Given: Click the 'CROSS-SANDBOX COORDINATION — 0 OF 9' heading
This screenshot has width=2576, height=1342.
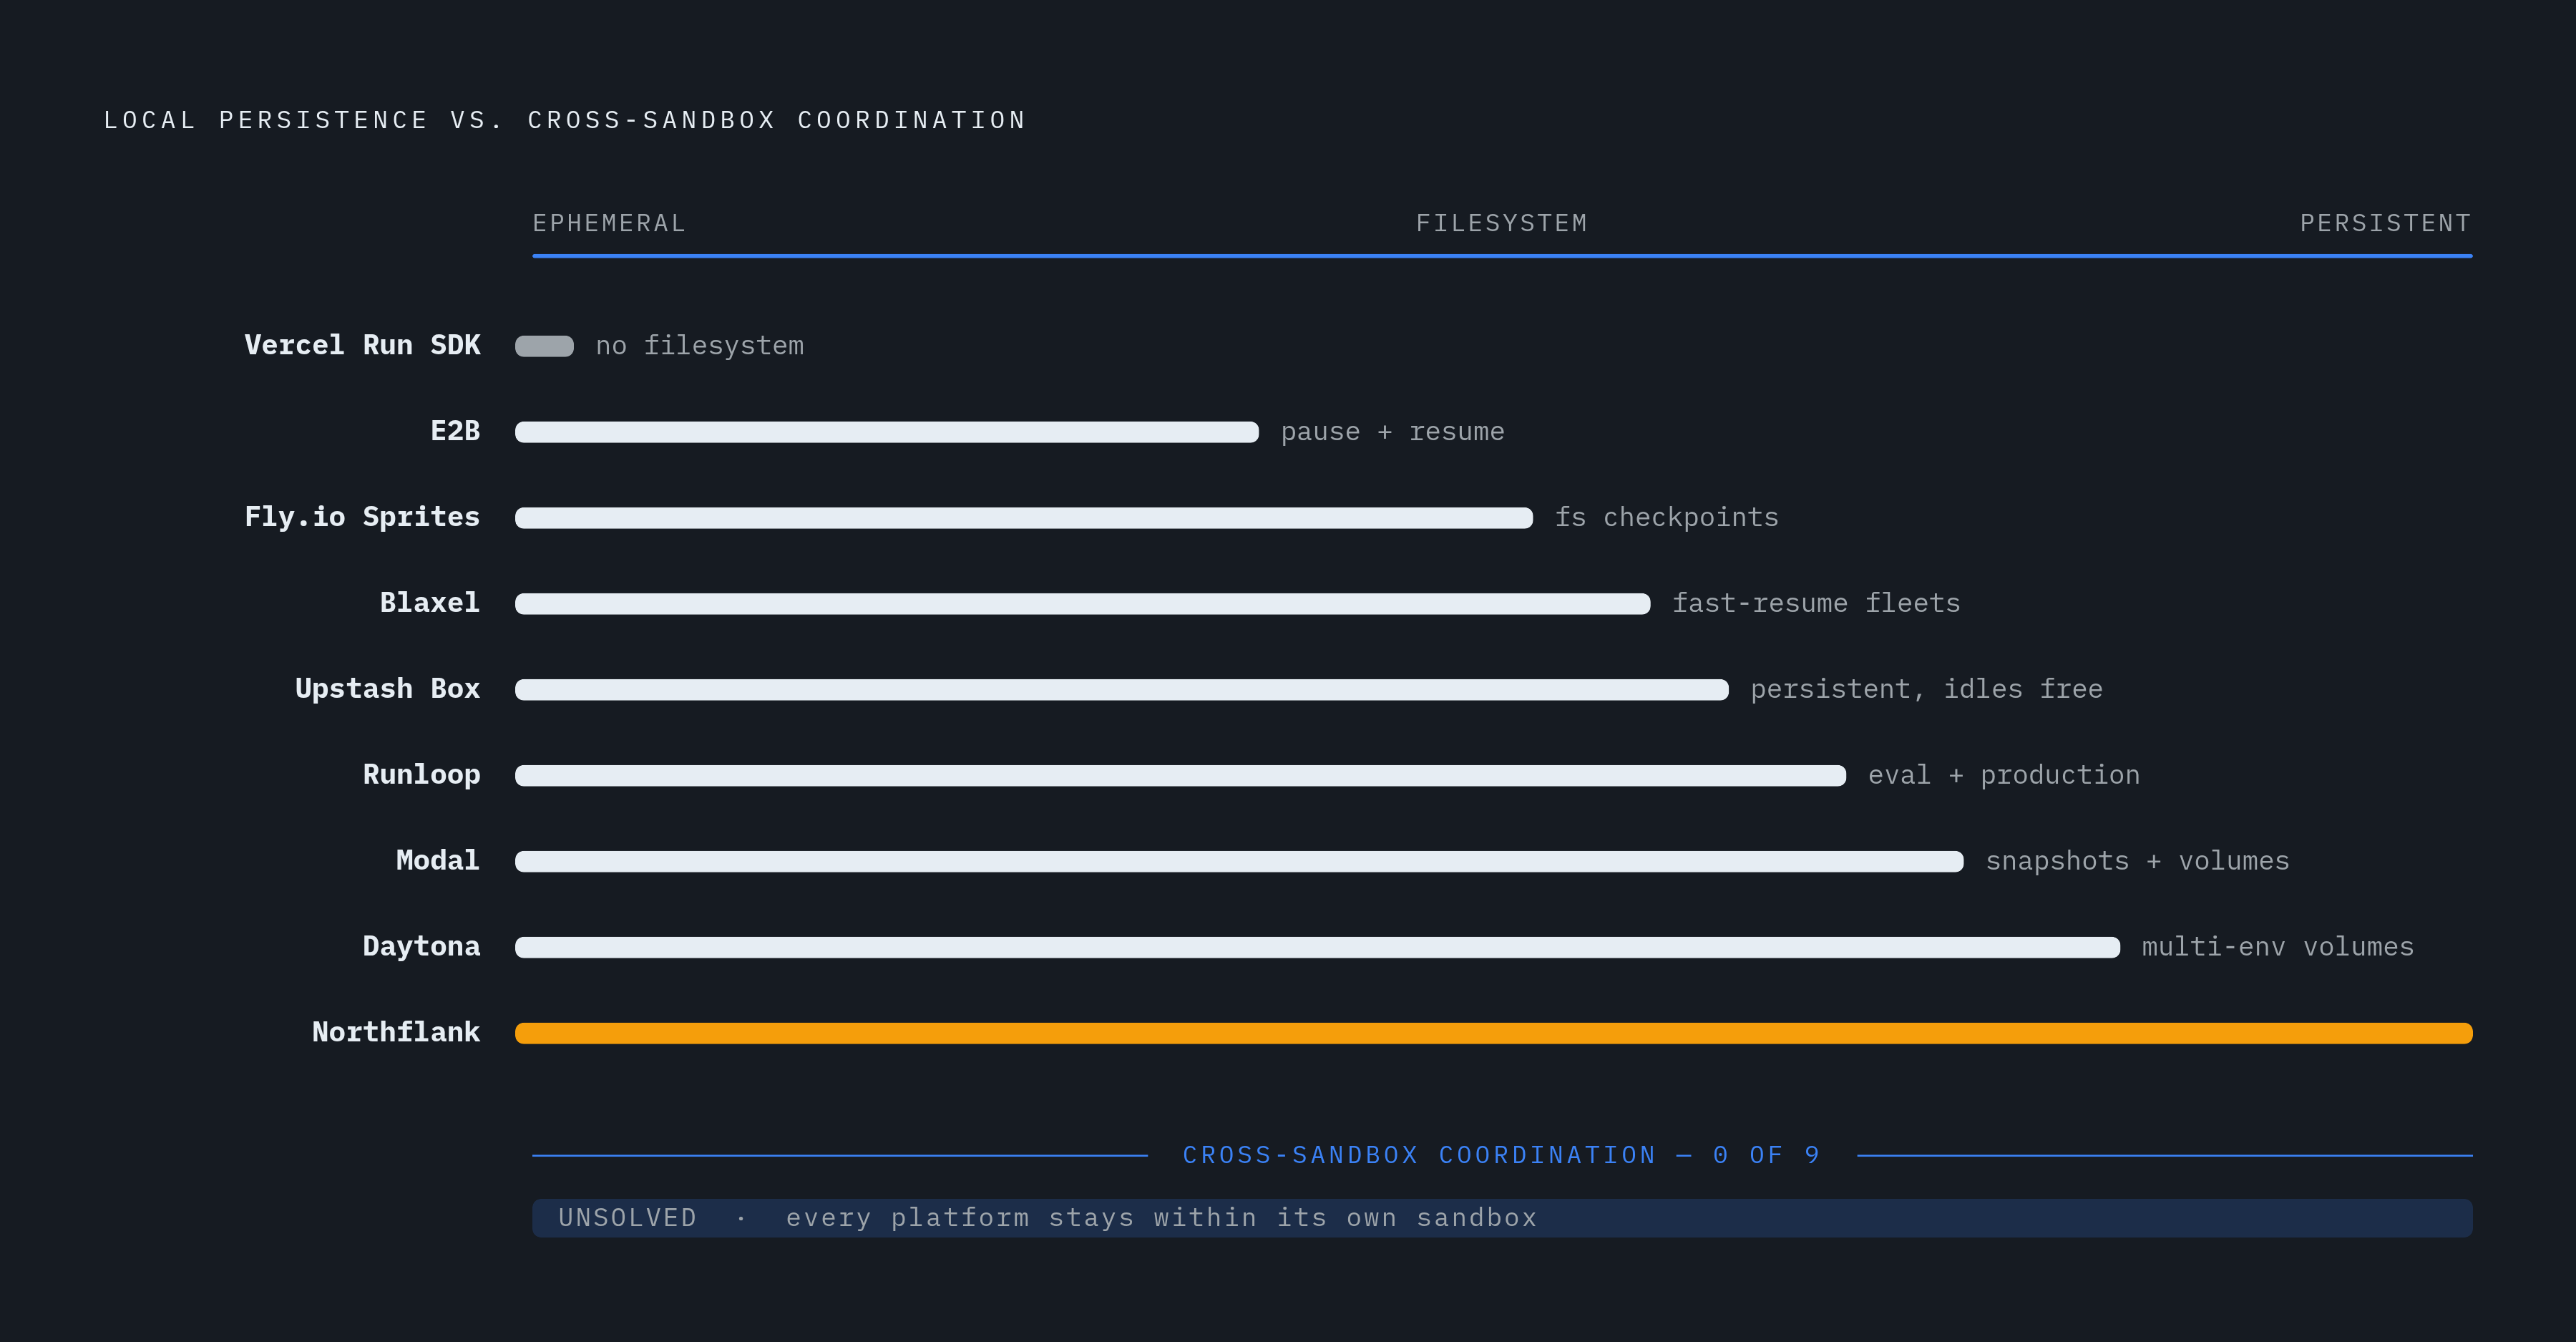Looking at the screenshot, I should click(1501, 1156).
